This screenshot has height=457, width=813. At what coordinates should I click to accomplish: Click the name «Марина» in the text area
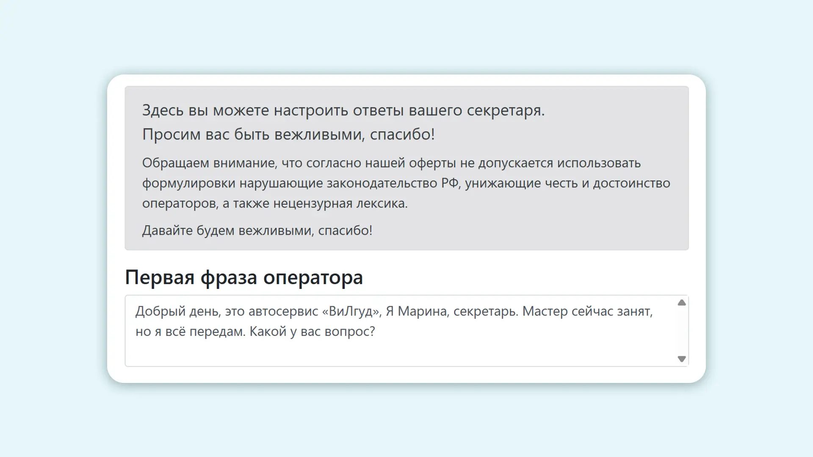[x=423, y=311]
